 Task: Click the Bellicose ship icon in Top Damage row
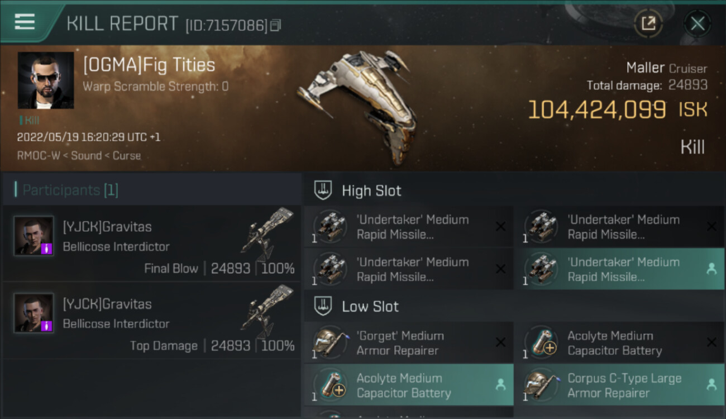pyautogui.click(x=267, y=311)
